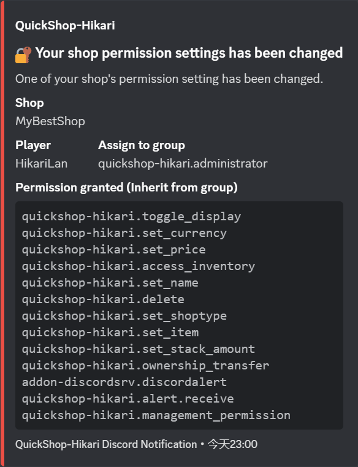This screenshot has width=358, height=467.
Task: Click the set_currency permission line
Action: coord(124,233)
